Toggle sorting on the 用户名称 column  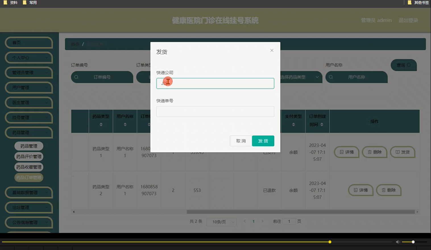click(125, 124)
